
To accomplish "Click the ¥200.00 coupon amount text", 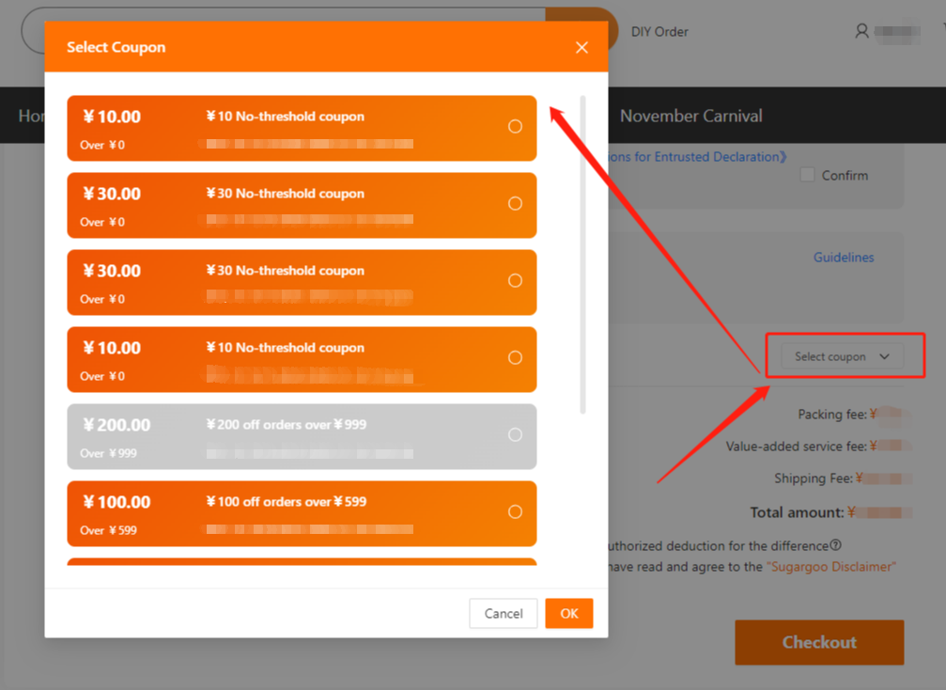I will click(116, 425).
